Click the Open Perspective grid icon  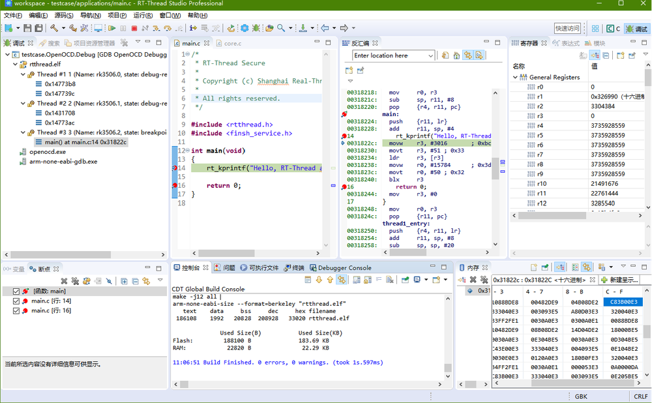pos(595,28)
